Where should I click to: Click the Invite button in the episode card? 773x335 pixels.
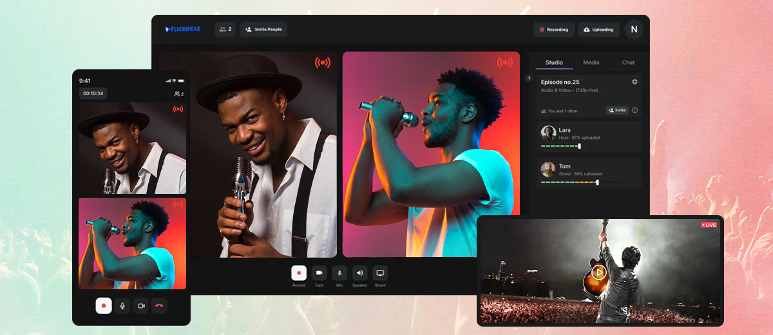pos(617,110)
